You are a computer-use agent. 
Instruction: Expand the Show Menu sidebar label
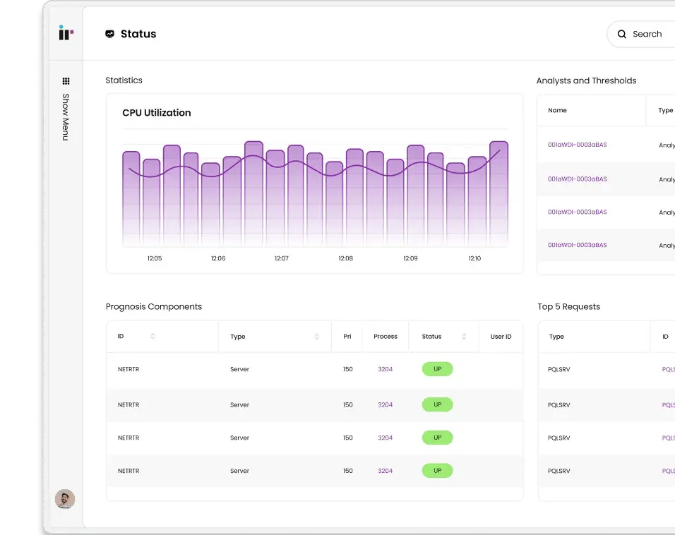(66, 117)
